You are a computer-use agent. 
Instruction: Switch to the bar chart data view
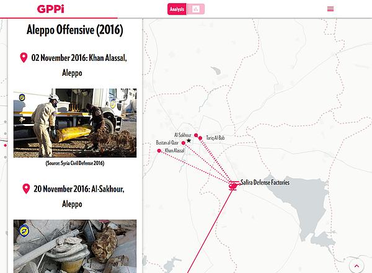[196, 9]
